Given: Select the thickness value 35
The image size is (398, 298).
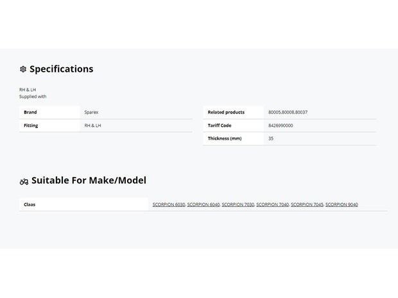Looking at the screenshot, I should point(271,138).
